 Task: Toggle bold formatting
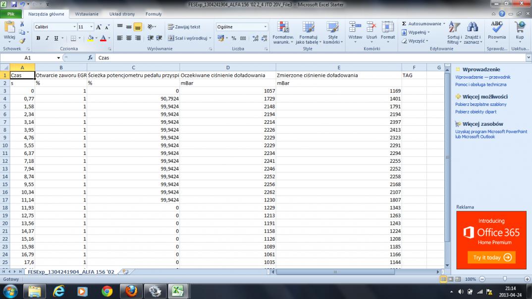point(39,38)
